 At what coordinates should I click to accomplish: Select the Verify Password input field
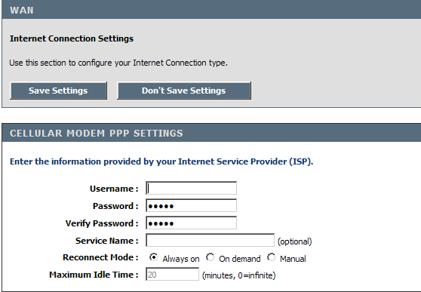pyautogui.click(x=191, y=223)
